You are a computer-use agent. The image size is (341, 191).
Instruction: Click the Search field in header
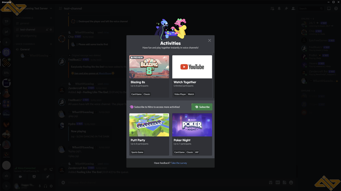311,8
